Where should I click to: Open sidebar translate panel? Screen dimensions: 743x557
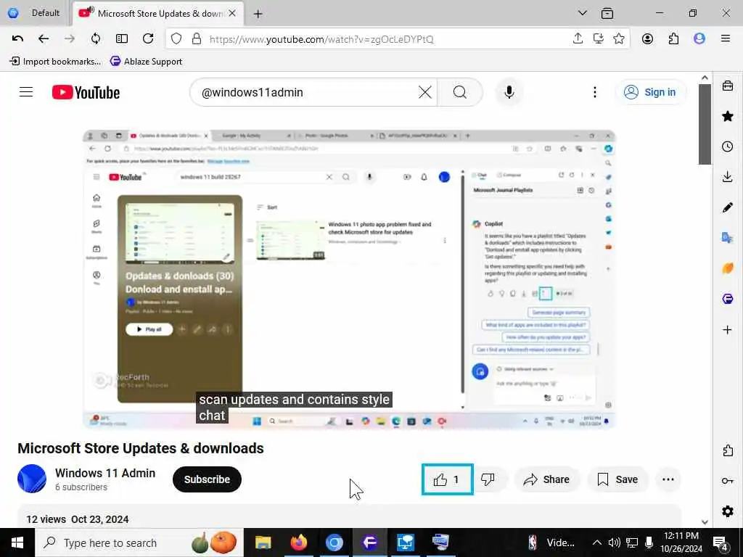(728, 237)
